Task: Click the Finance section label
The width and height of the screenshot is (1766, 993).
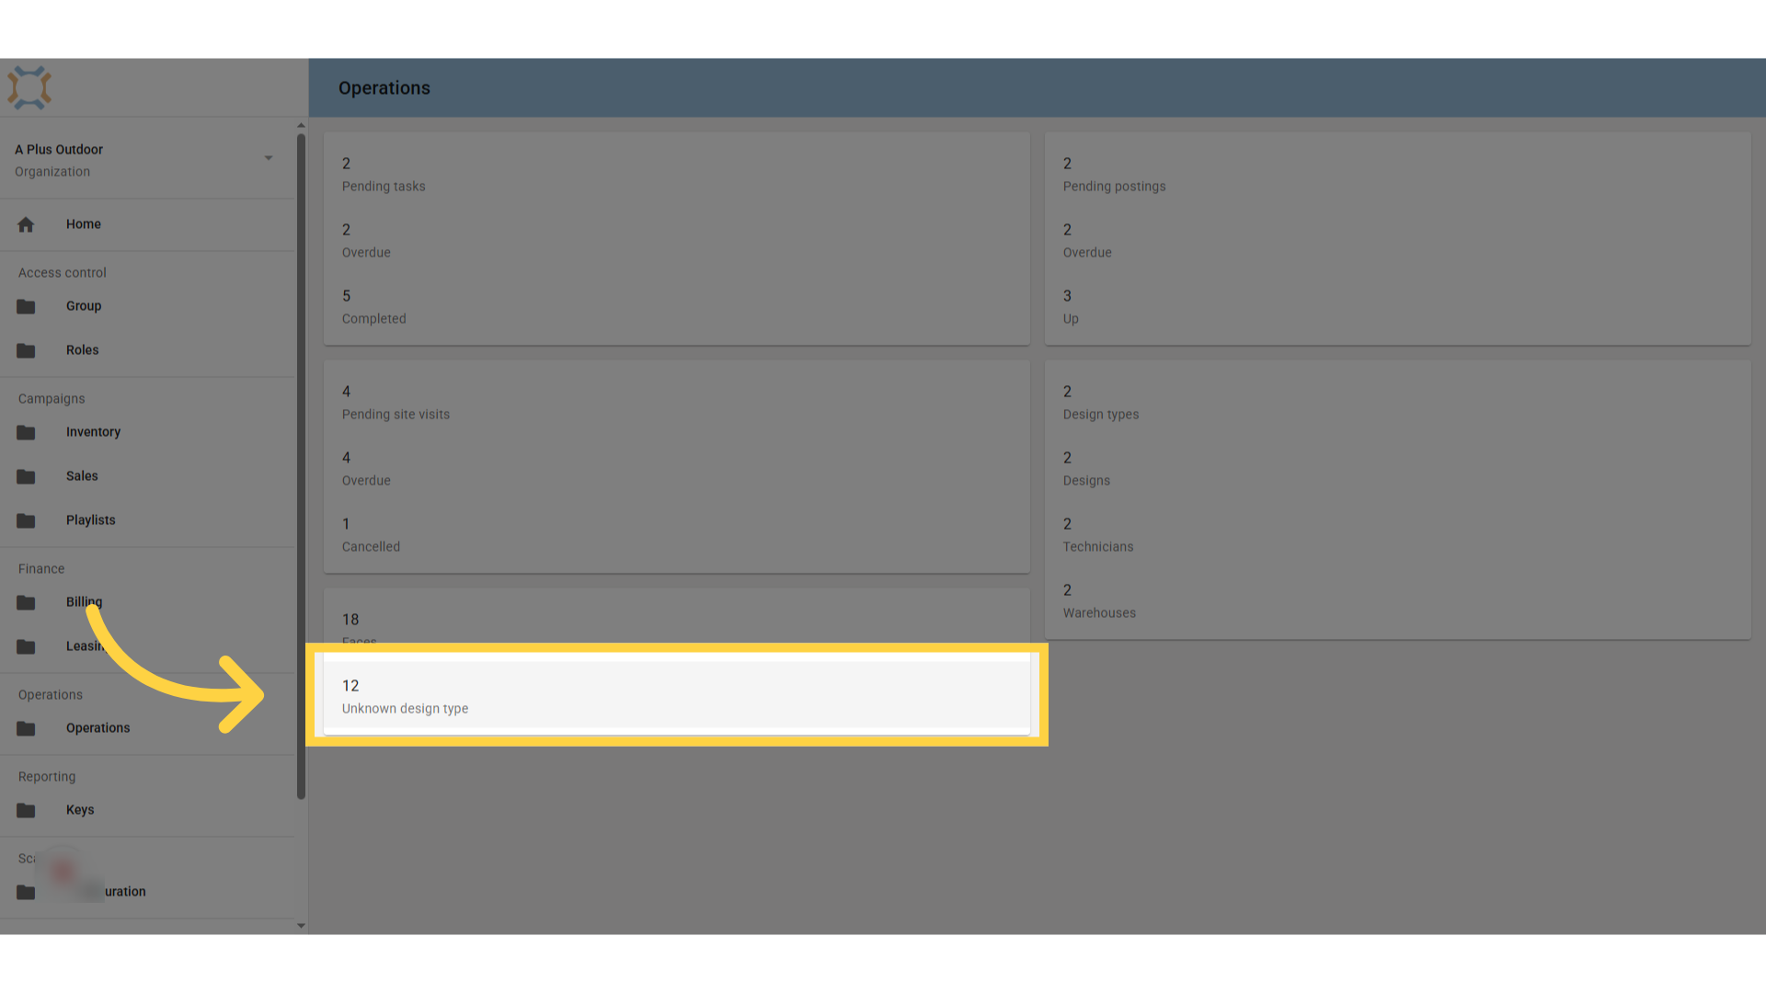Action: coord(41,569)
